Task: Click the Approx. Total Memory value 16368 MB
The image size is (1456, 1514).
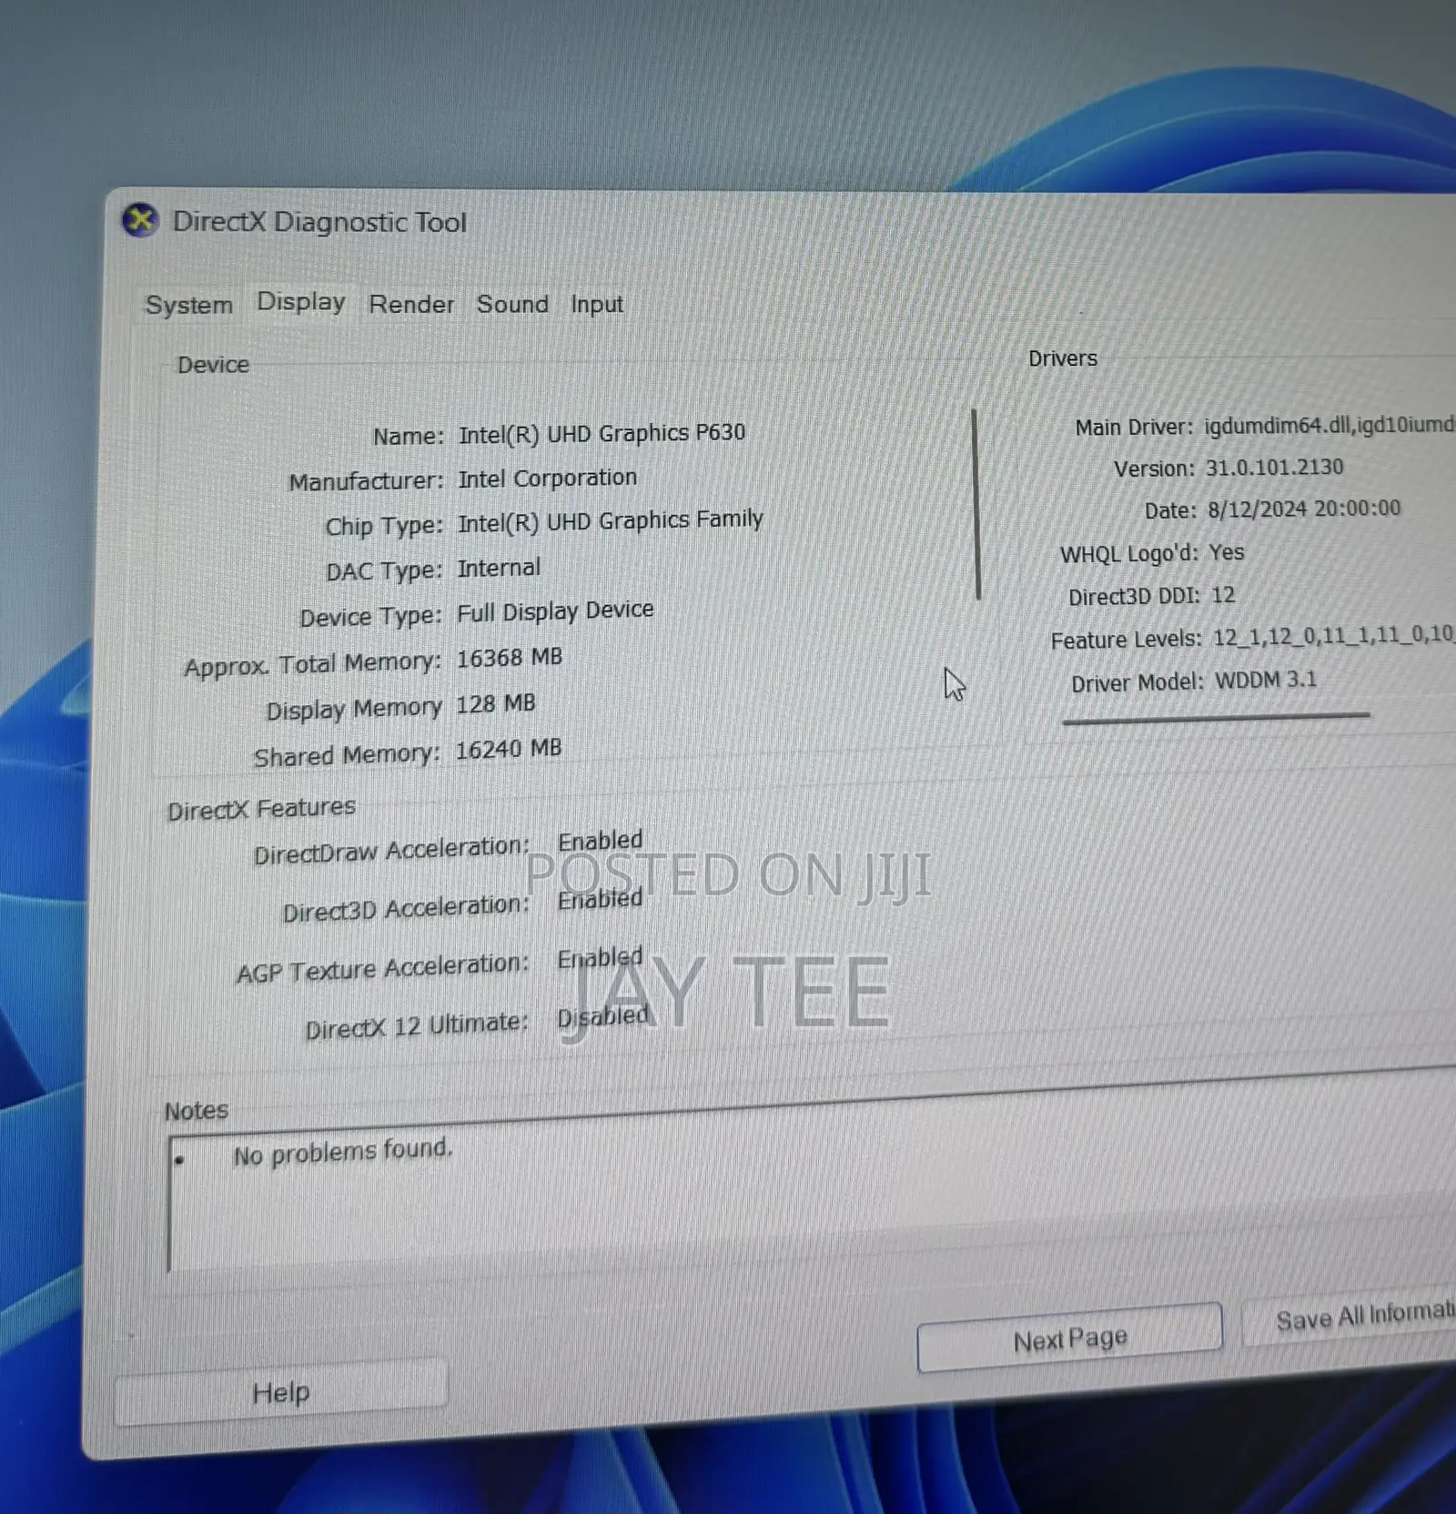Action: tap(510, 658)
